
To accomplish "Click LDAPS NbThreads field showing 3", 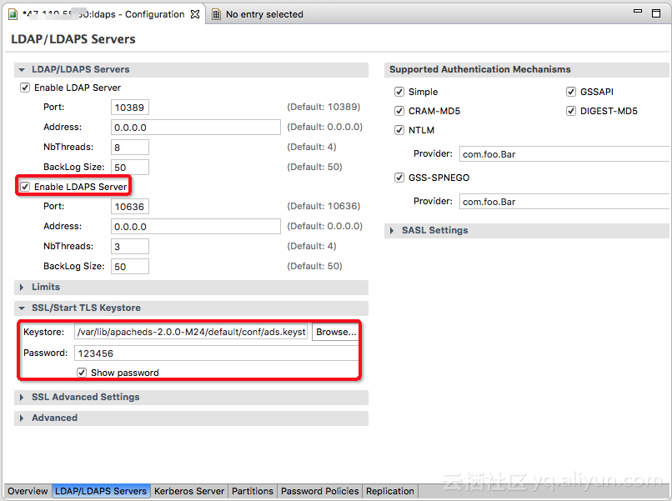I will (130, 247).
